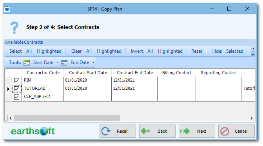Choose Clear Highlighted selections
Screen dimensions: 263x146
coord(109,51)
